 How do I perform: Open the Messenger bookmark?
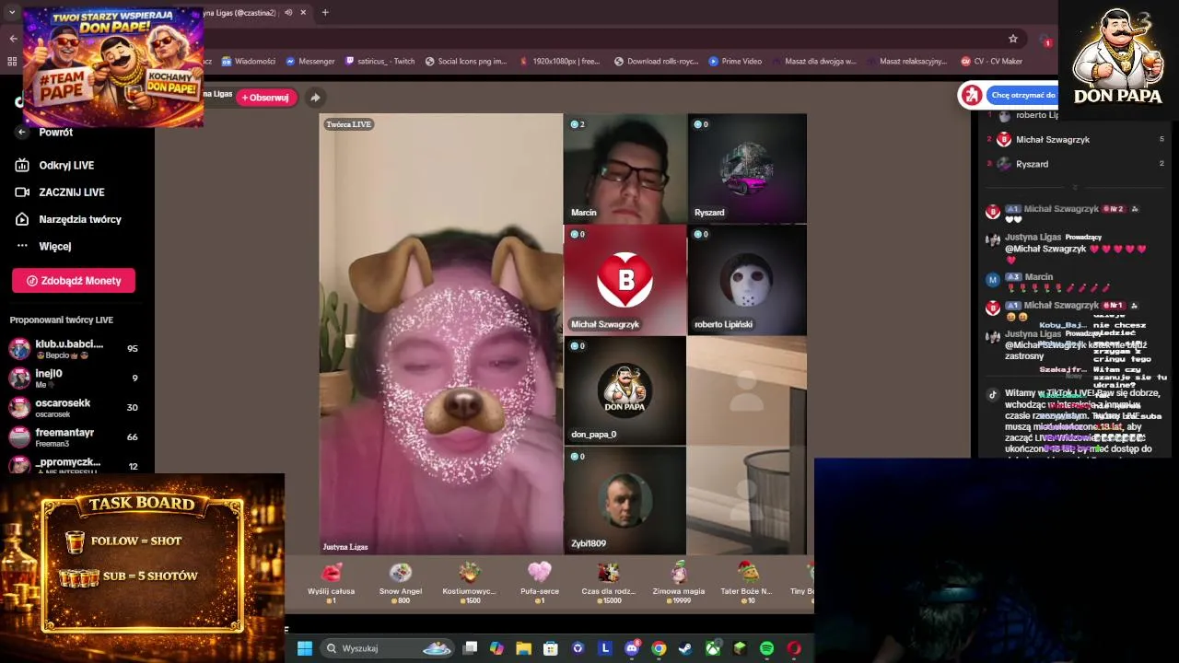[310, 61]
